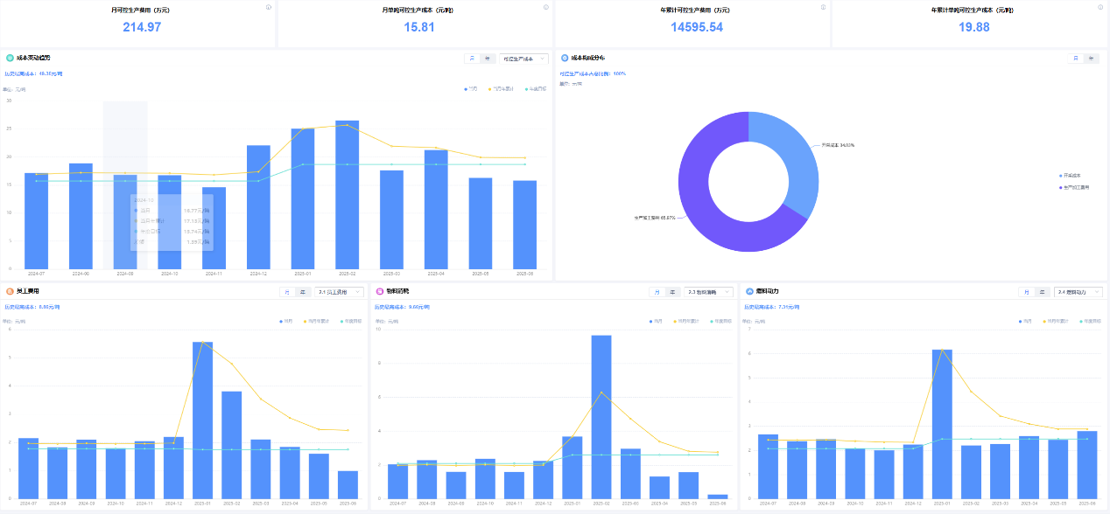The image size is (1110, 514).
Task: Click the green 成本变动趋势 panel icon
Action: tap(10, 58)
